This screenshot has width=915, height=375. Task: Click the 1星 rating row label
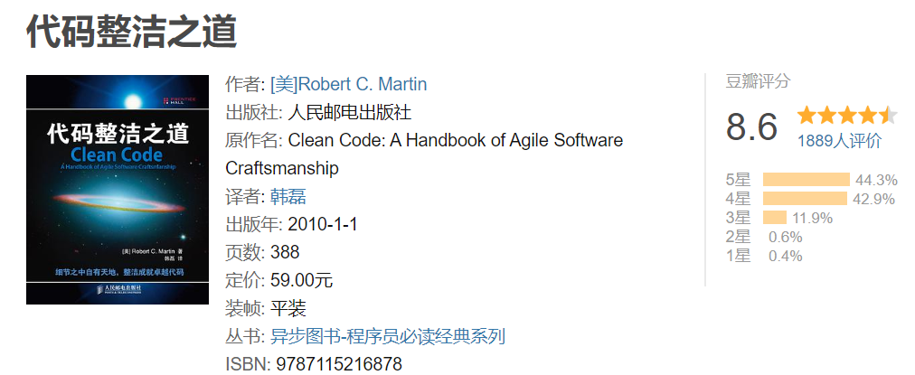(738, 256)
